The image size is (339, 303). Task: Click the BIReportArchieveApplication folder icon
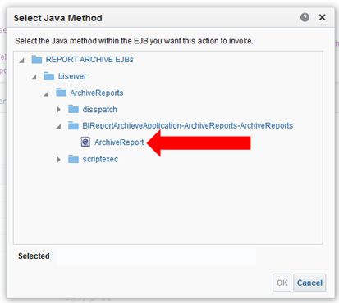click(x=73, y=125)
